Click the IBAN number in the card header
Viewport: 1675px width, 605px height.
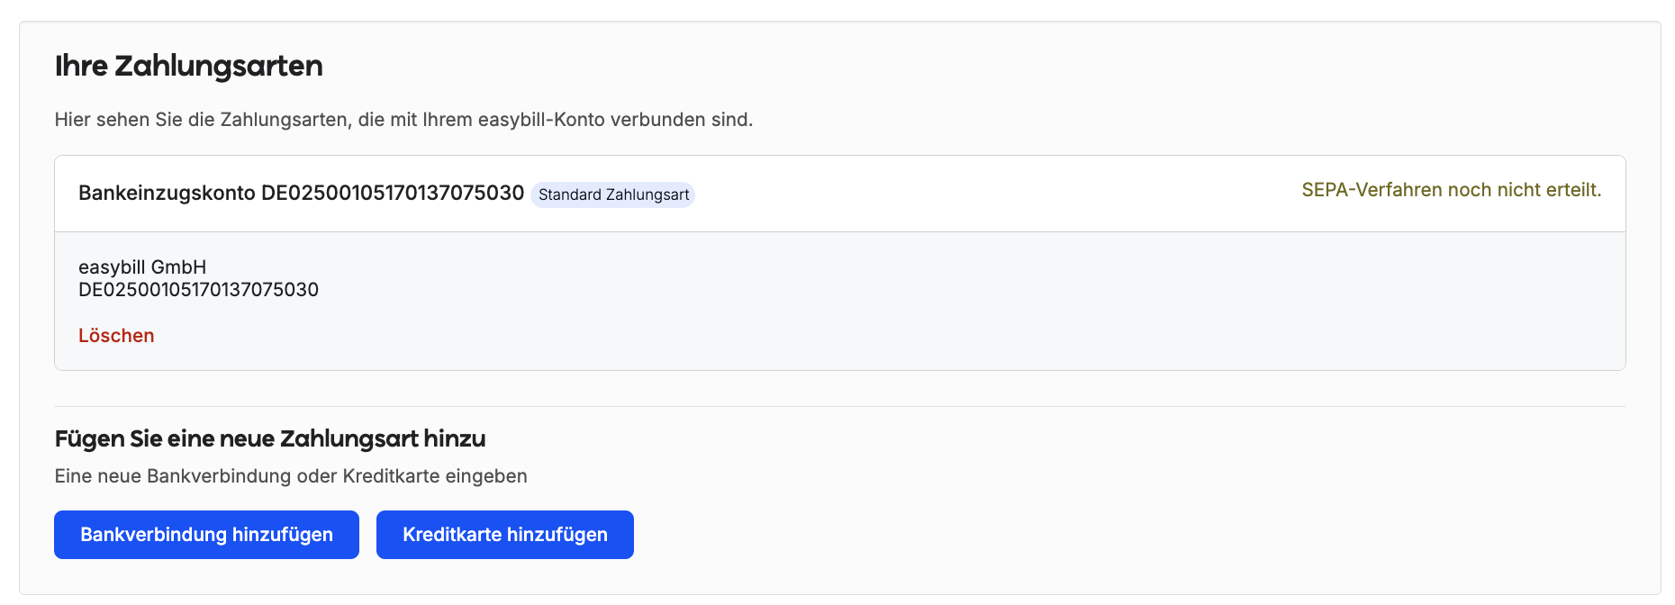(393, 194)
